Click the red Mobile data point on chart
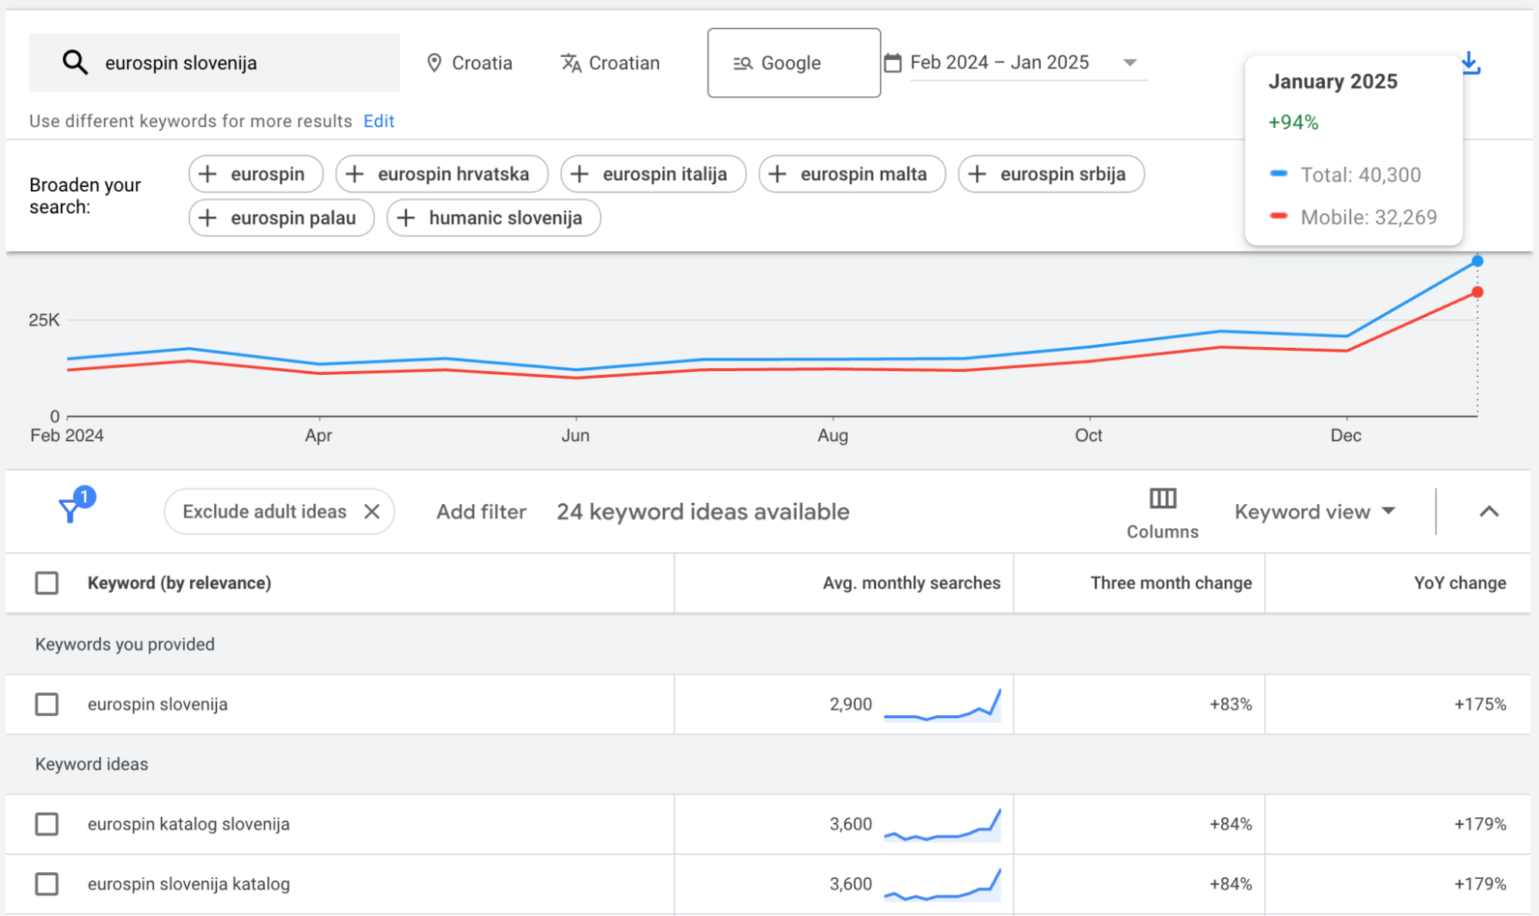Viewport: 1539px width, 916px height. pyautogui.click(x=1477, y=293)
